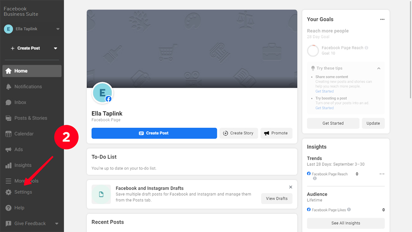Click the Promote button
Image resolution: width=412 pixels, height=232 pixels.
coord(276,133)
